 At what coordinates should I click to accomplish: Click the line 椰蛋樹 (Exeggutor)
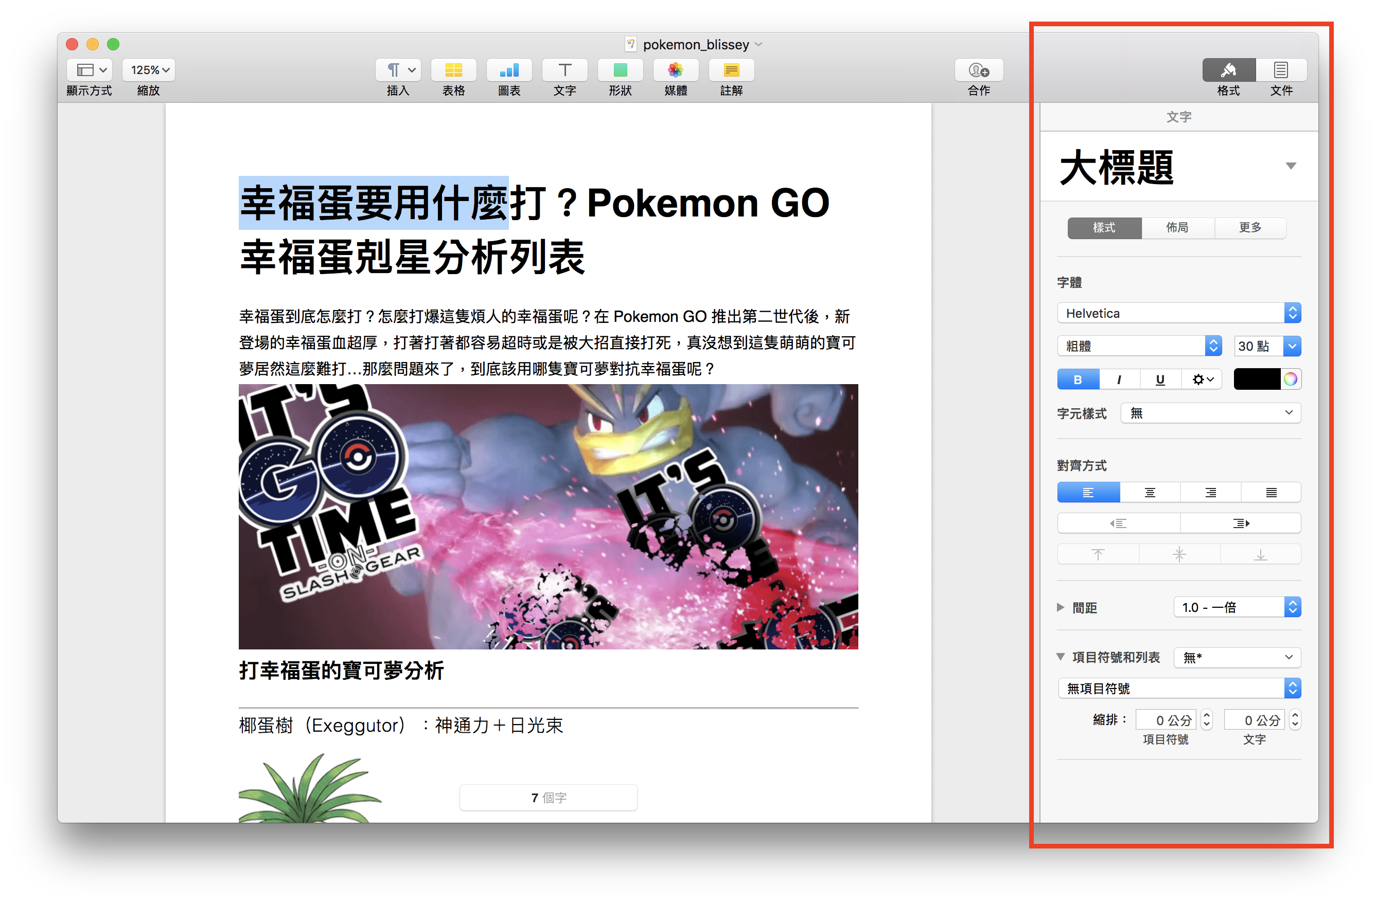pyautogui.click(x=401, y=725)
